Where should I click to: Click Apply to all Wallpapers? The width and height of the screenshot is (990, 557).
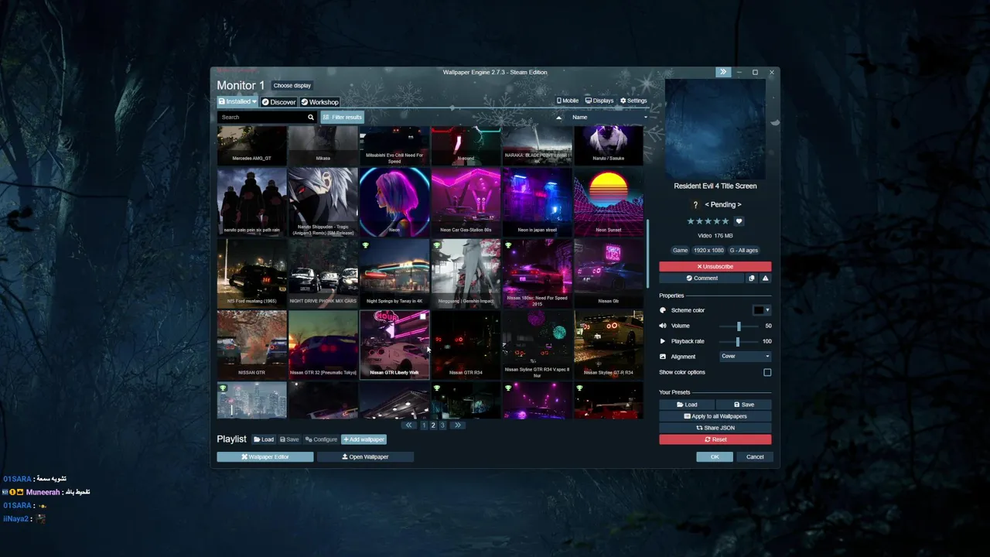pyautogui.click(x=715, y=416)
